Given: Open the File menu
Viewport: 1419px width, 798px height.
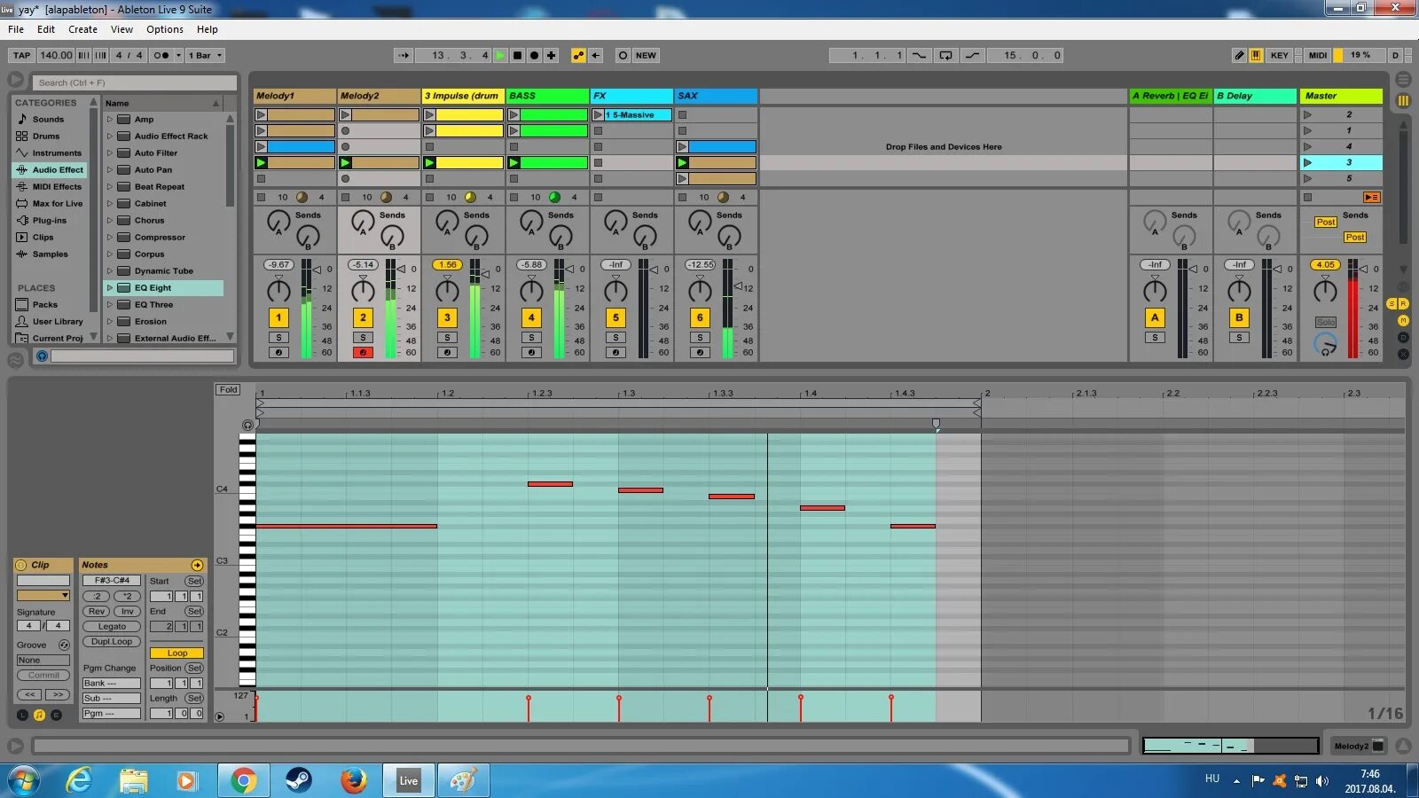Looking at the screenshot, I should [16, 29].
